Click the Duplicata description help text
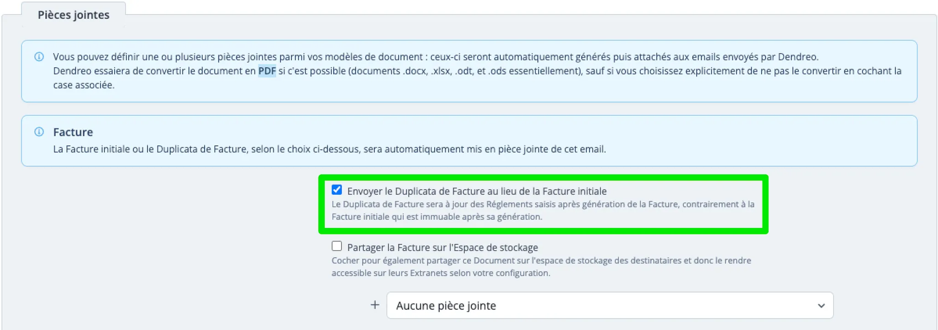938x330 pixels. [543, 211]
